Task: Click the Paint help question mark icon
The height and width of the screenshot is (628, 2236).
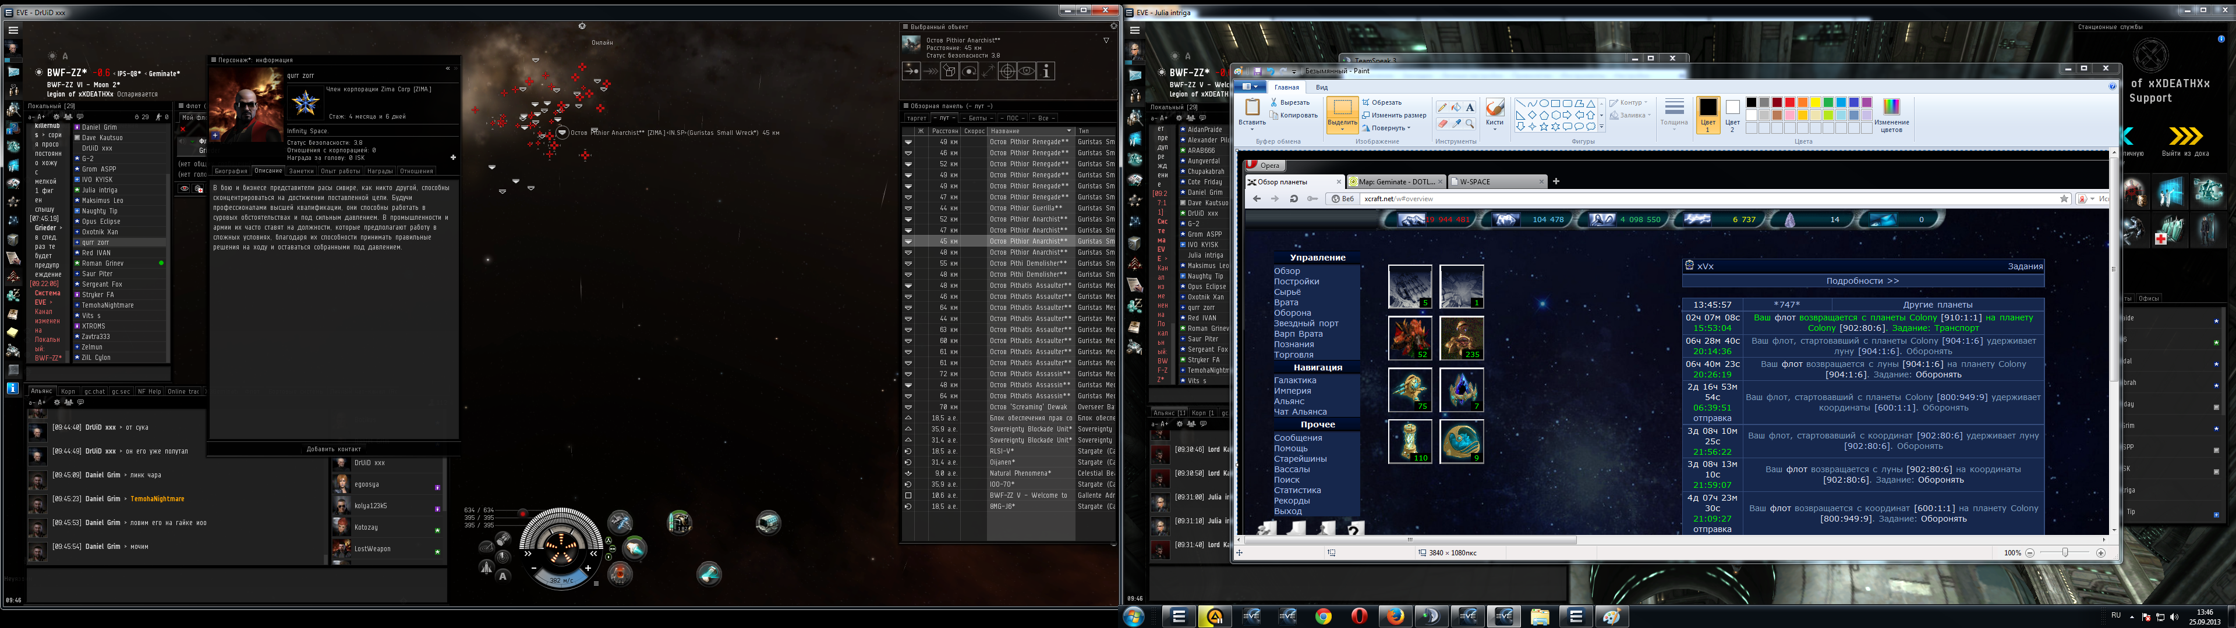Action: coord(2113,87)
